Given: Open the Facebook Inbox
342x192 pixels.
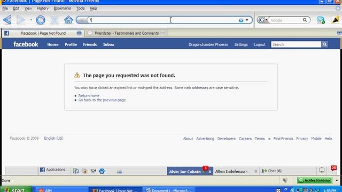Looking at the screenshot, I should 108,44.
